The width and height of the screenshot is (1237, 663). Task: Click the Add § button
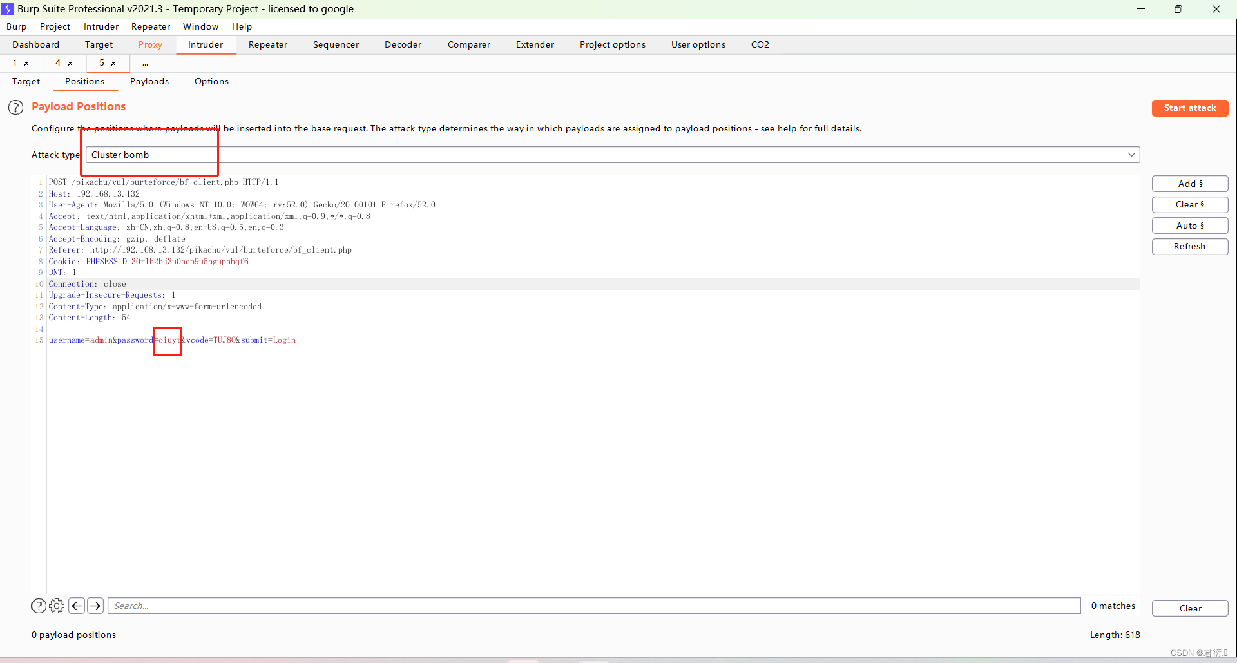[x=1190, y=184]
